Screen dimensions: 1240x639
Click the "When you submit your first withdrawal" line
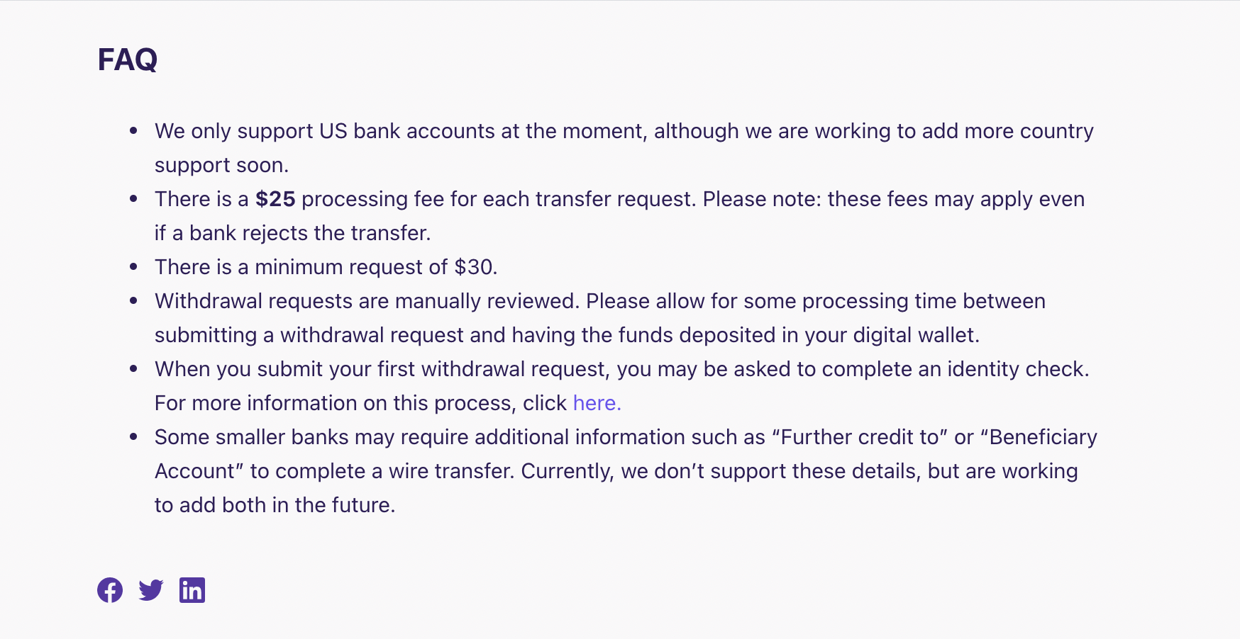pyautogui.click(x=622, y=369)
